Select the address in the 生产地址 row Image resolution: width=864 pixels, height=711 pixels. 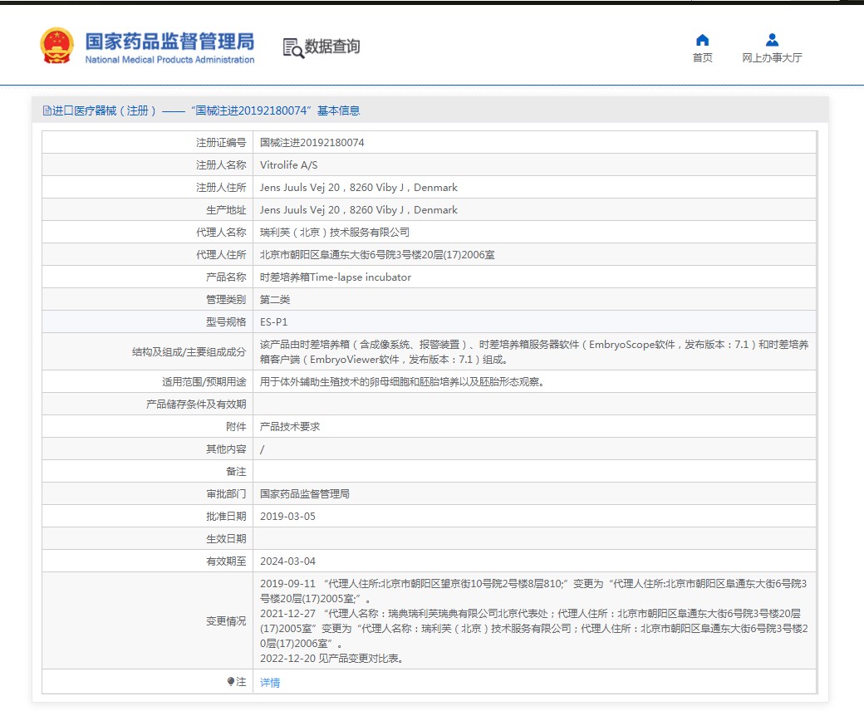point(359,210)
